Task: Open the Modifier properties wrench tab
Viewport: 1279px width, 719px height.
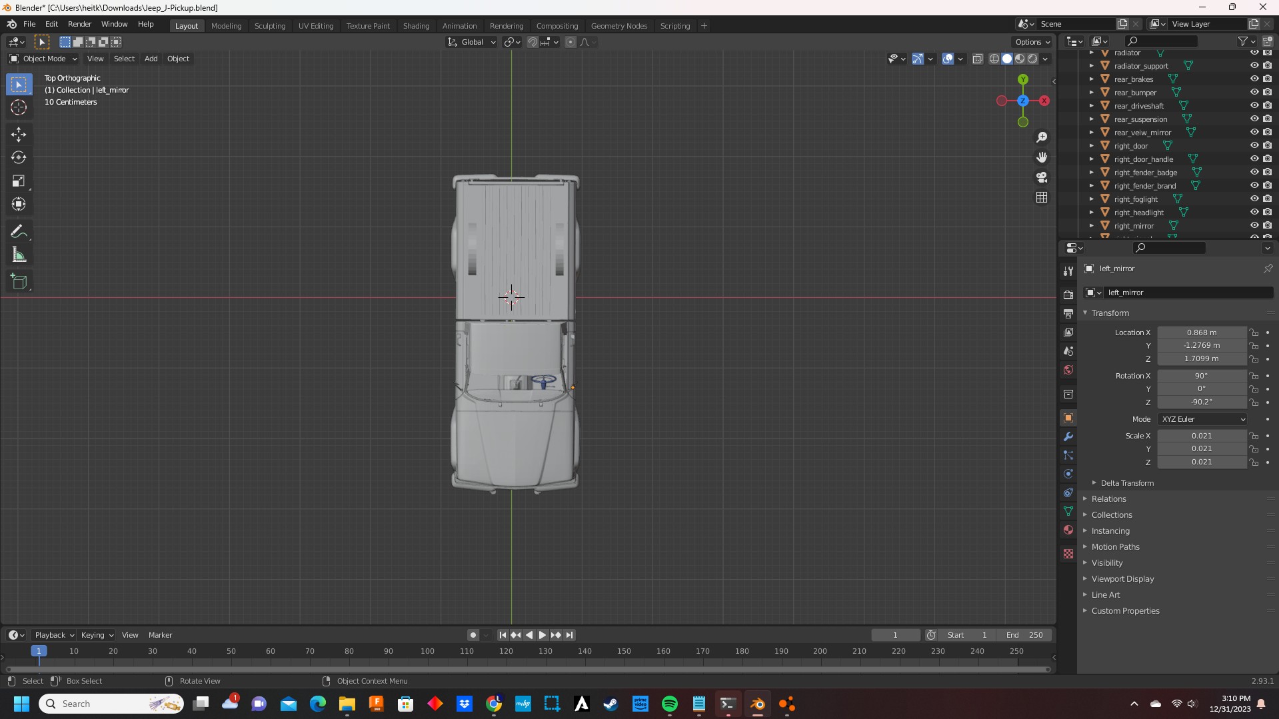Action: 1068,436
